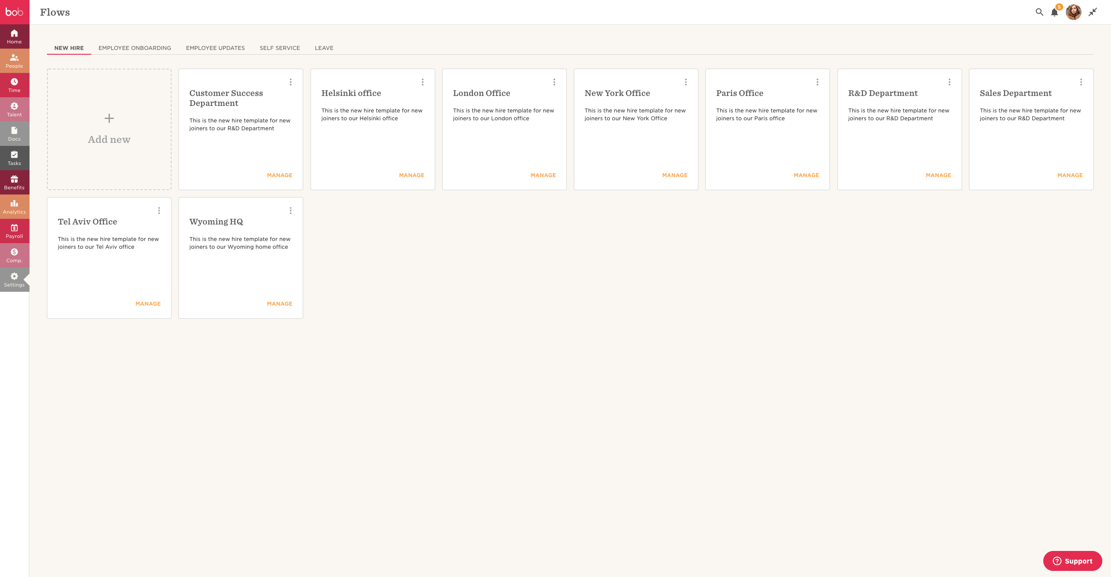Click the Add new flow card
Viewport: 1111px width, 577px height.
(x=109, y=129)
